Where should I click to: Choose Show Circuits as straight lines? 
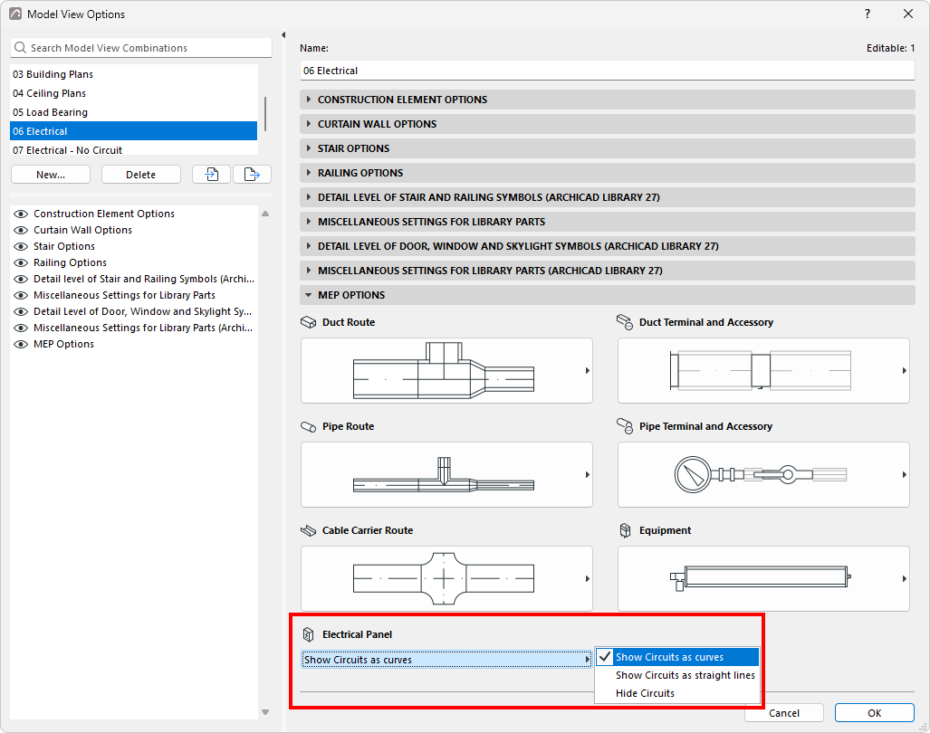(x=677, y=675)
